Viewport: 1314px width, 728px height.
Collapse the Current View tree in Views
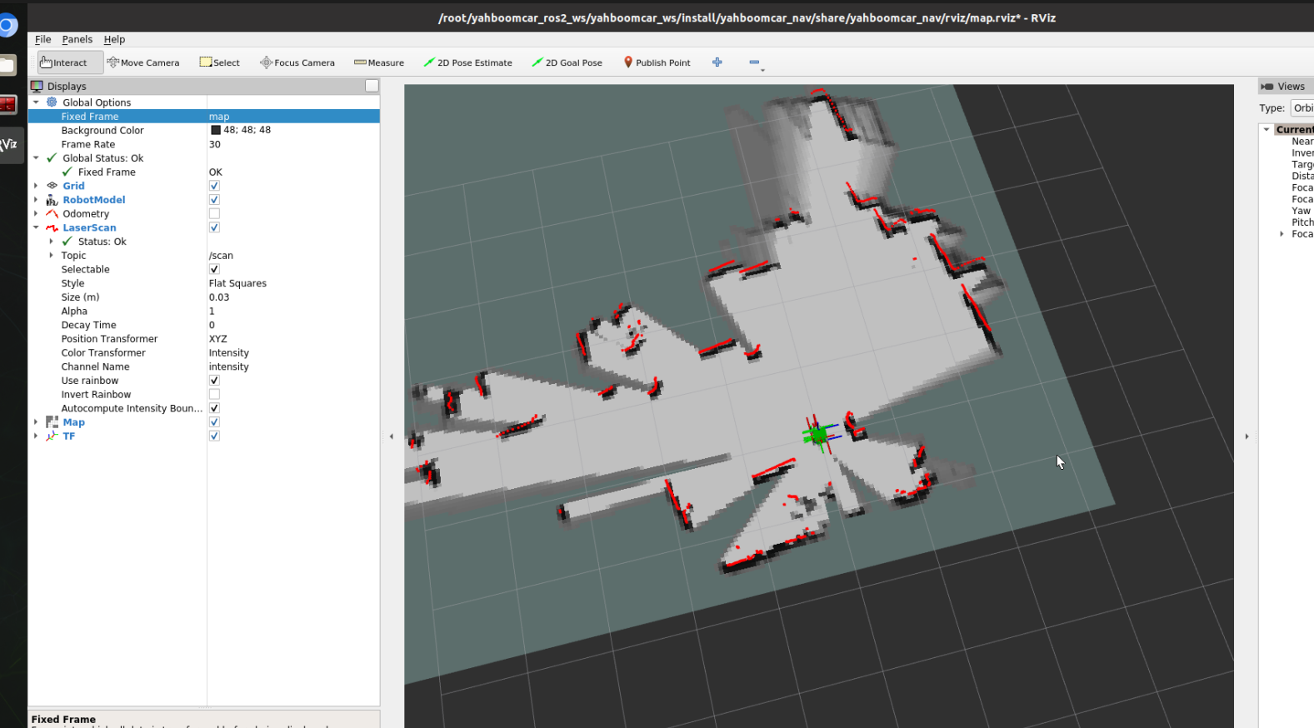click(x=1267, y=130)
